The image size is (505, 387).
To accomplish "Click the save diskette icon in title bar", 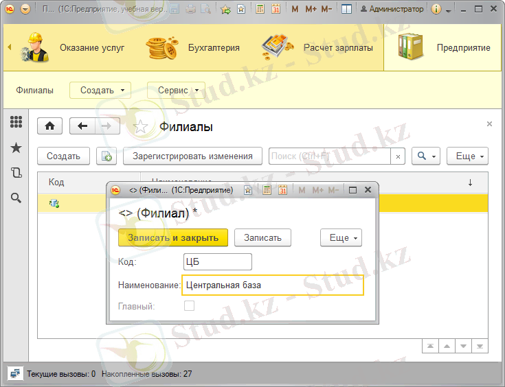I will pyautogui.click(x=175, y=9).
